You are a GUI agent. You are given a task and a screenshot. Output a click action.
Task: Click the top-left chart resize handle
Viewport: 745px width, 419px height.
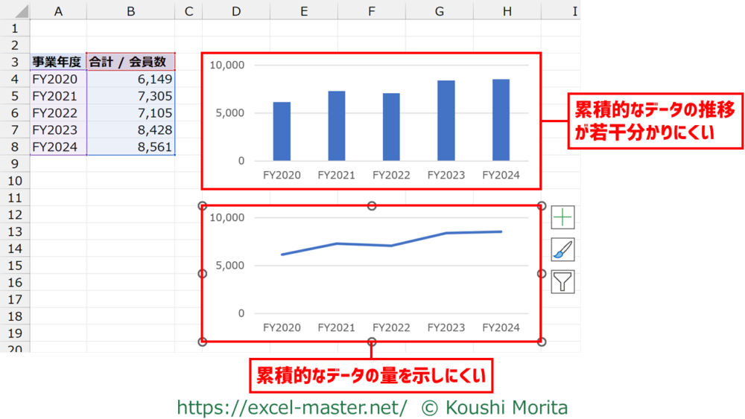click(x=202, y=206)
